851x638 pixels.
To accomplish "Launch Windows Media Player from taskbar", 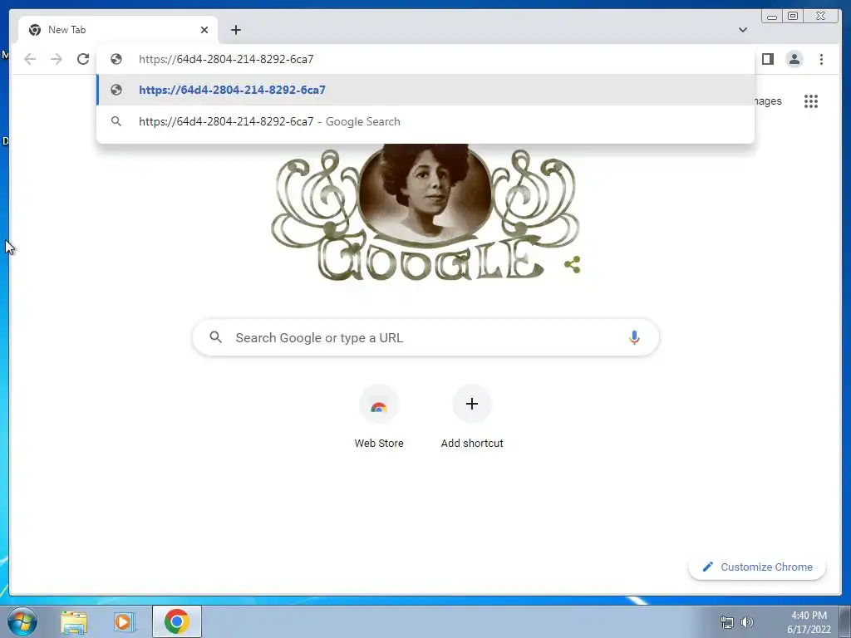I will tap(124, 621).
